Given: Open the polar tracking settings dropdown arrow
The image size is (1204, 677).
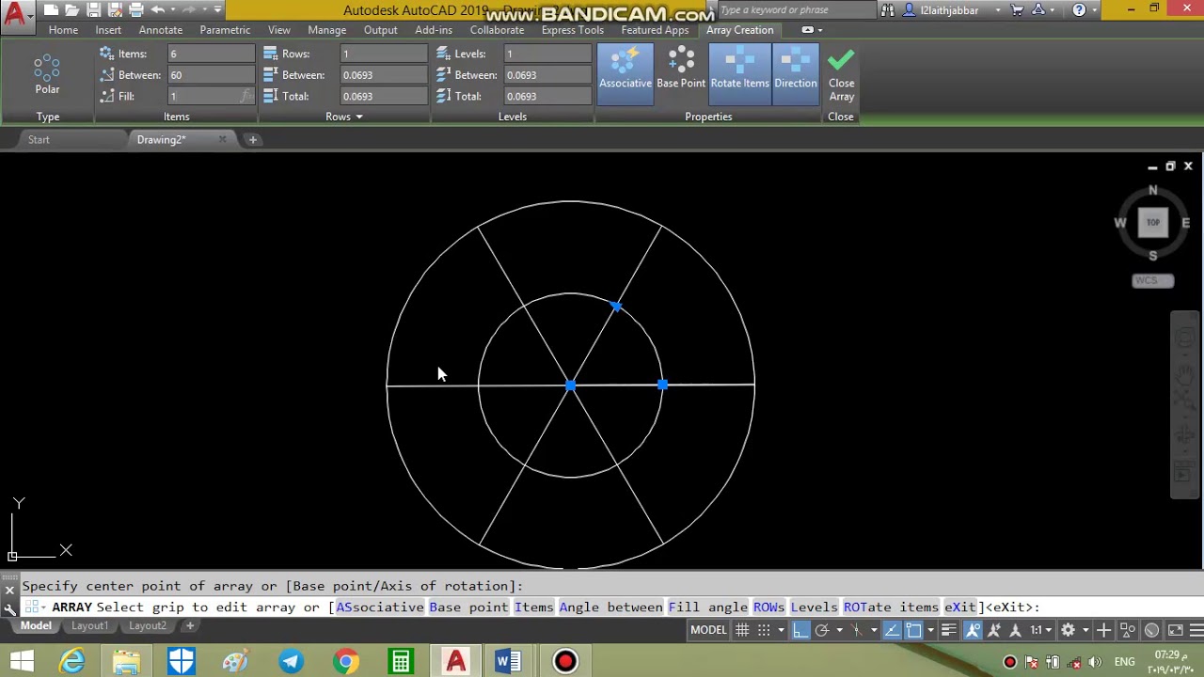Looking at the screenshot, I should [839, 630].
